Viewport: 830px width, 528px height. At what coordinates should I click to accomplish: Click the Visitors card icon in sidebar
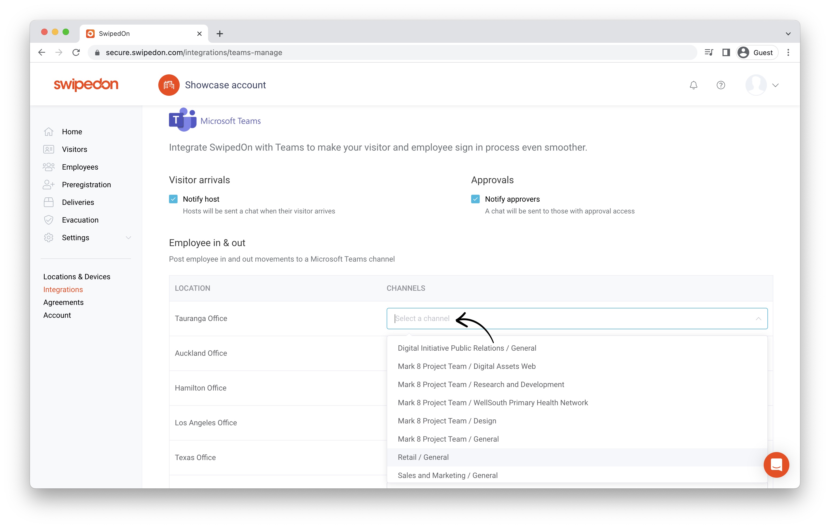pos(49,149)
